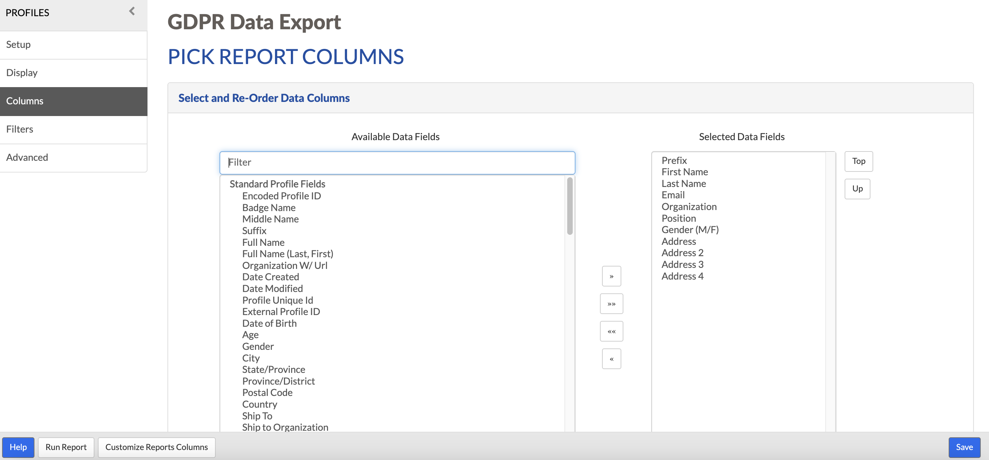Open the Setup sidebar item
Viewport: 989px width, 460px height.
[73, 44]
